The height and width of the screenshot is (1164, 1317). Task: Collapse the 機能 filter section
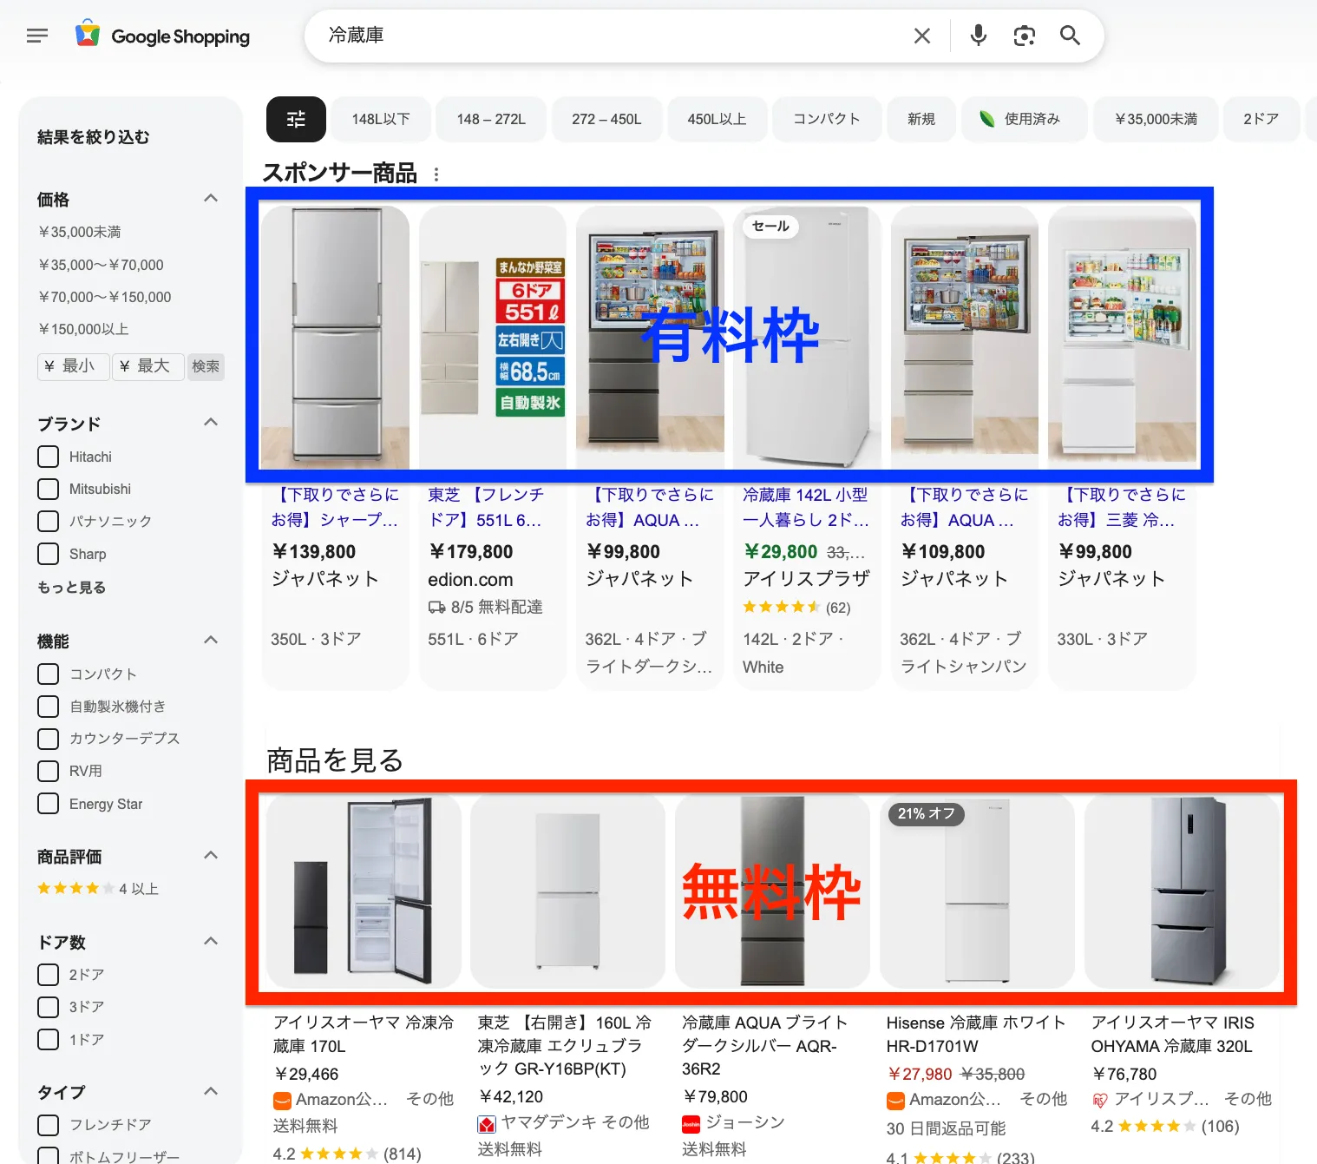click(x=211, y=641)
